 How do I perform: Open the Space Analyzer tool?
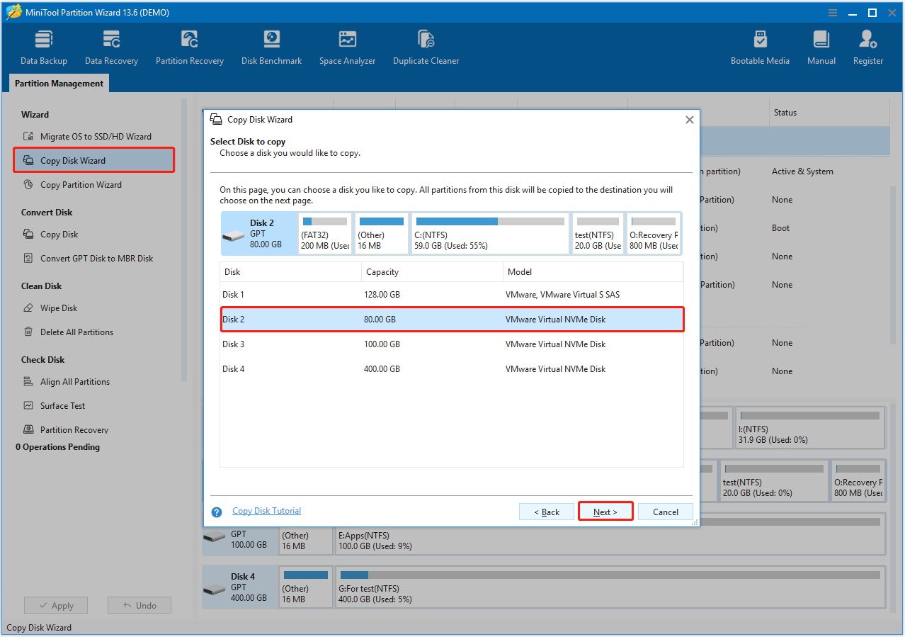tap(347, 48)
